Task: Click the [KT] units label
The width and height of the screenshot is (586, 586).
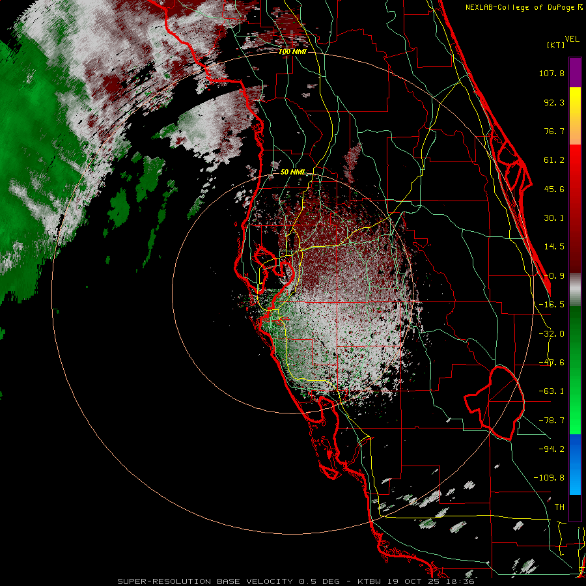Action: 556,45
